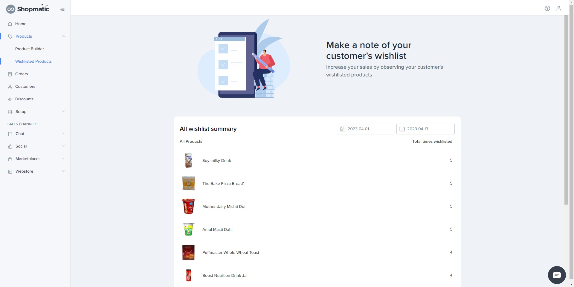Click the Boost Nutrition Drink Jar thumbnail
This screenshot has width=574, height=287.
pos(188,275)
